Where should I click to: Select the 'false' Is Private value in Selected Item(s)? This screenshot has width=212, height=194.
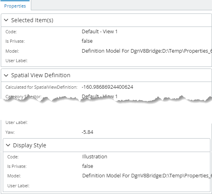[x=87, y=41]
